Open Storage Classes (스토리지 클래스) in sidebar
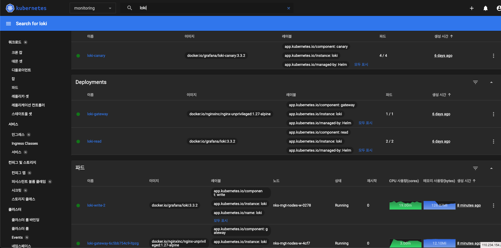The height and width of the screenshot is (248, 501). tap(23, 199)
